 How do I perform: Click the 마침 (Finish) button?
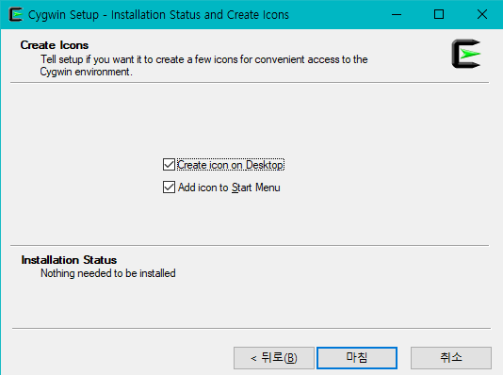point(357,358)
